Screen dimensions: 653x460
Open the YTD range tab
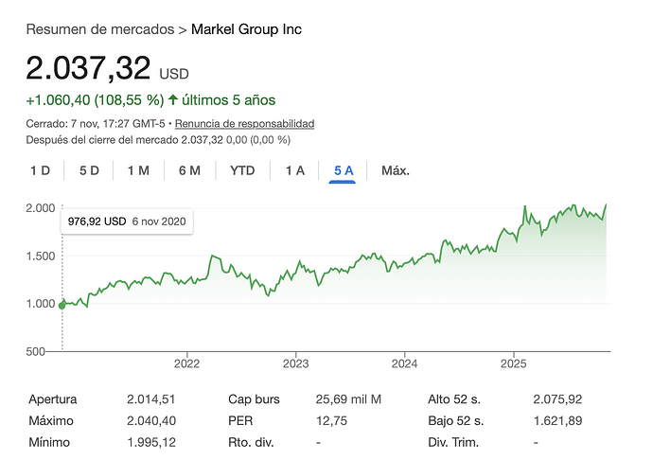pyautogui.click(x=242, y=170)
